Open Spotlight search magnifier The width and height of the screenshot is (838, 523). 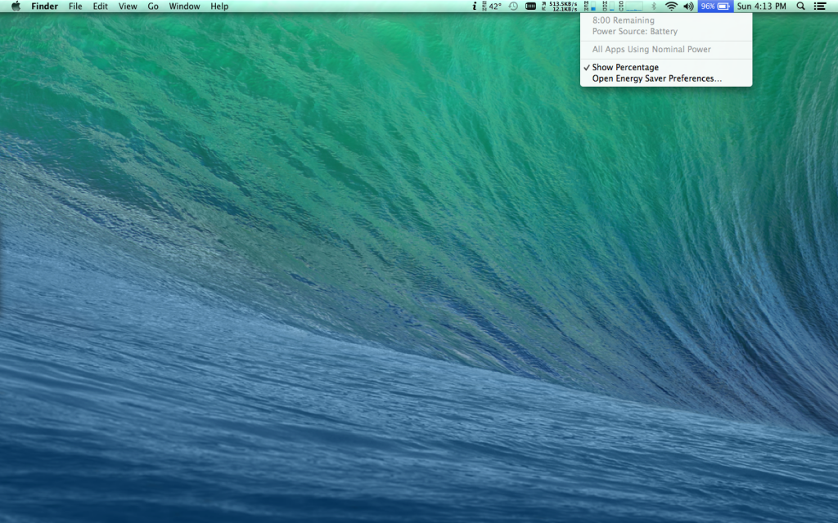point(800,7)
